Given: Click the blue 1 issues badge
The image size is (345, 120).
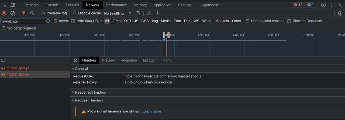Looking at the screenshot, I should (x=310, y=5).
